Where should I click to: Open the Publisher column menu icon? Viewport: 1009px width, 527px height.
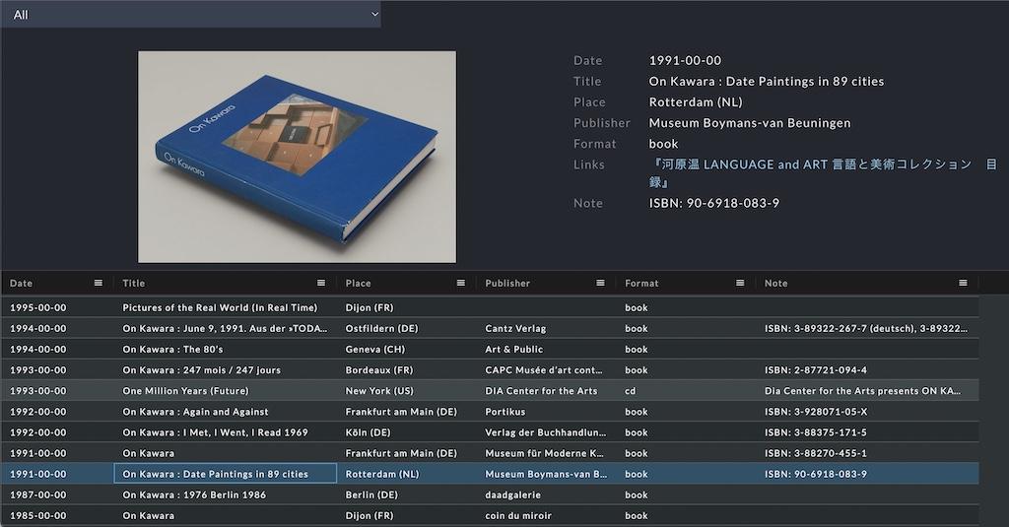tap(600, 284)
